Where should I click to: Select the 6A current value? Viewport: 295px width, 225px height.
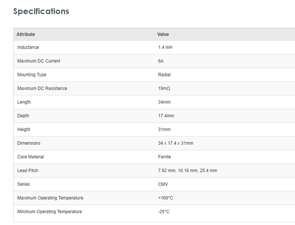(161, 61)
